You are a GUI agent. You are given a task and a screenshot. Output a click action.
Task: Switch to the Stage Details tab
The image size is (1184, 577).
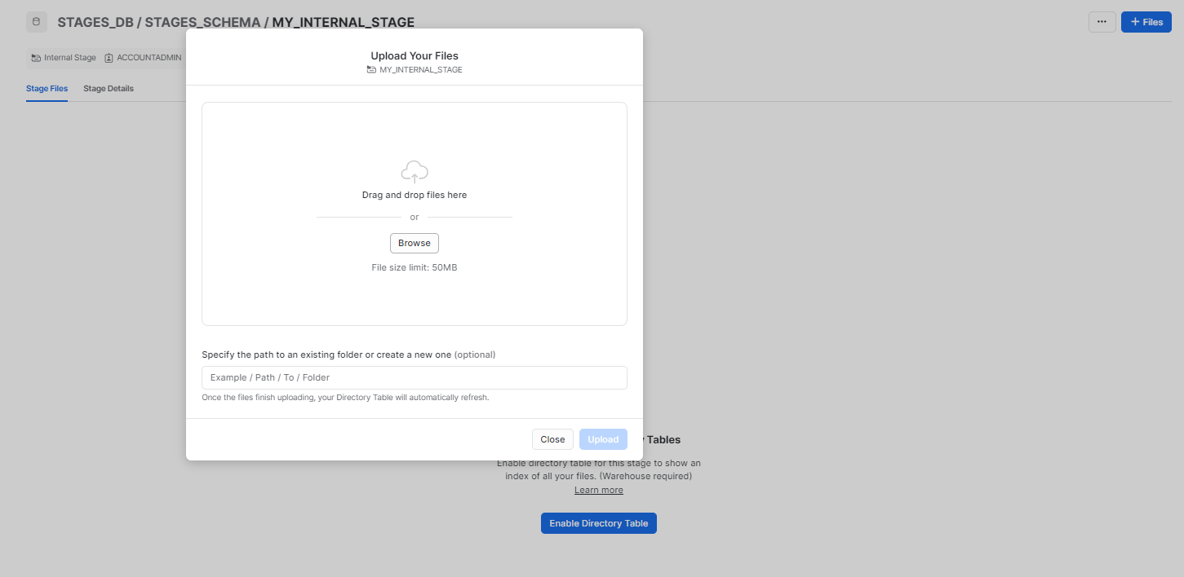[x=108, y=88]
